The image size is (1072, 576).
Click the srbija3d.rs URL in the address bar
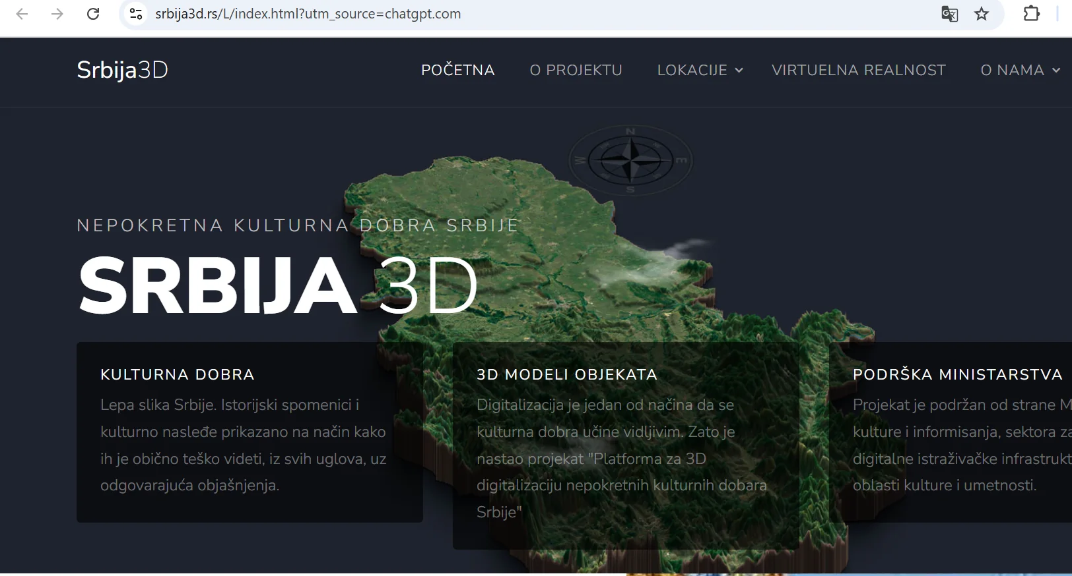coord(308,14)
